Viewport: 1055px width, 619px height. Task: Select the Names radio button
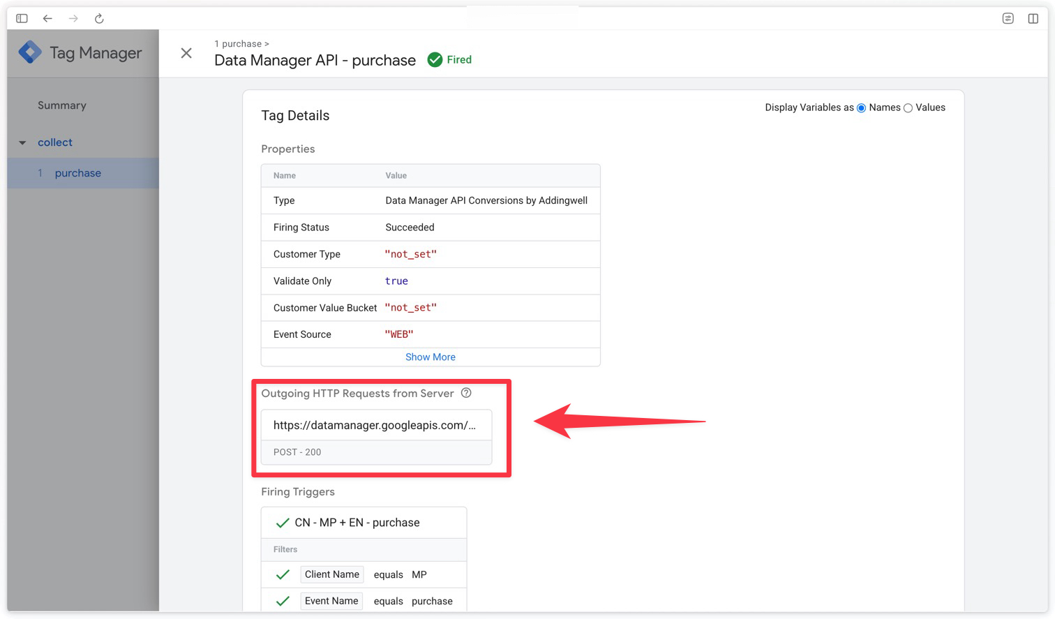(x=861, y=107)
